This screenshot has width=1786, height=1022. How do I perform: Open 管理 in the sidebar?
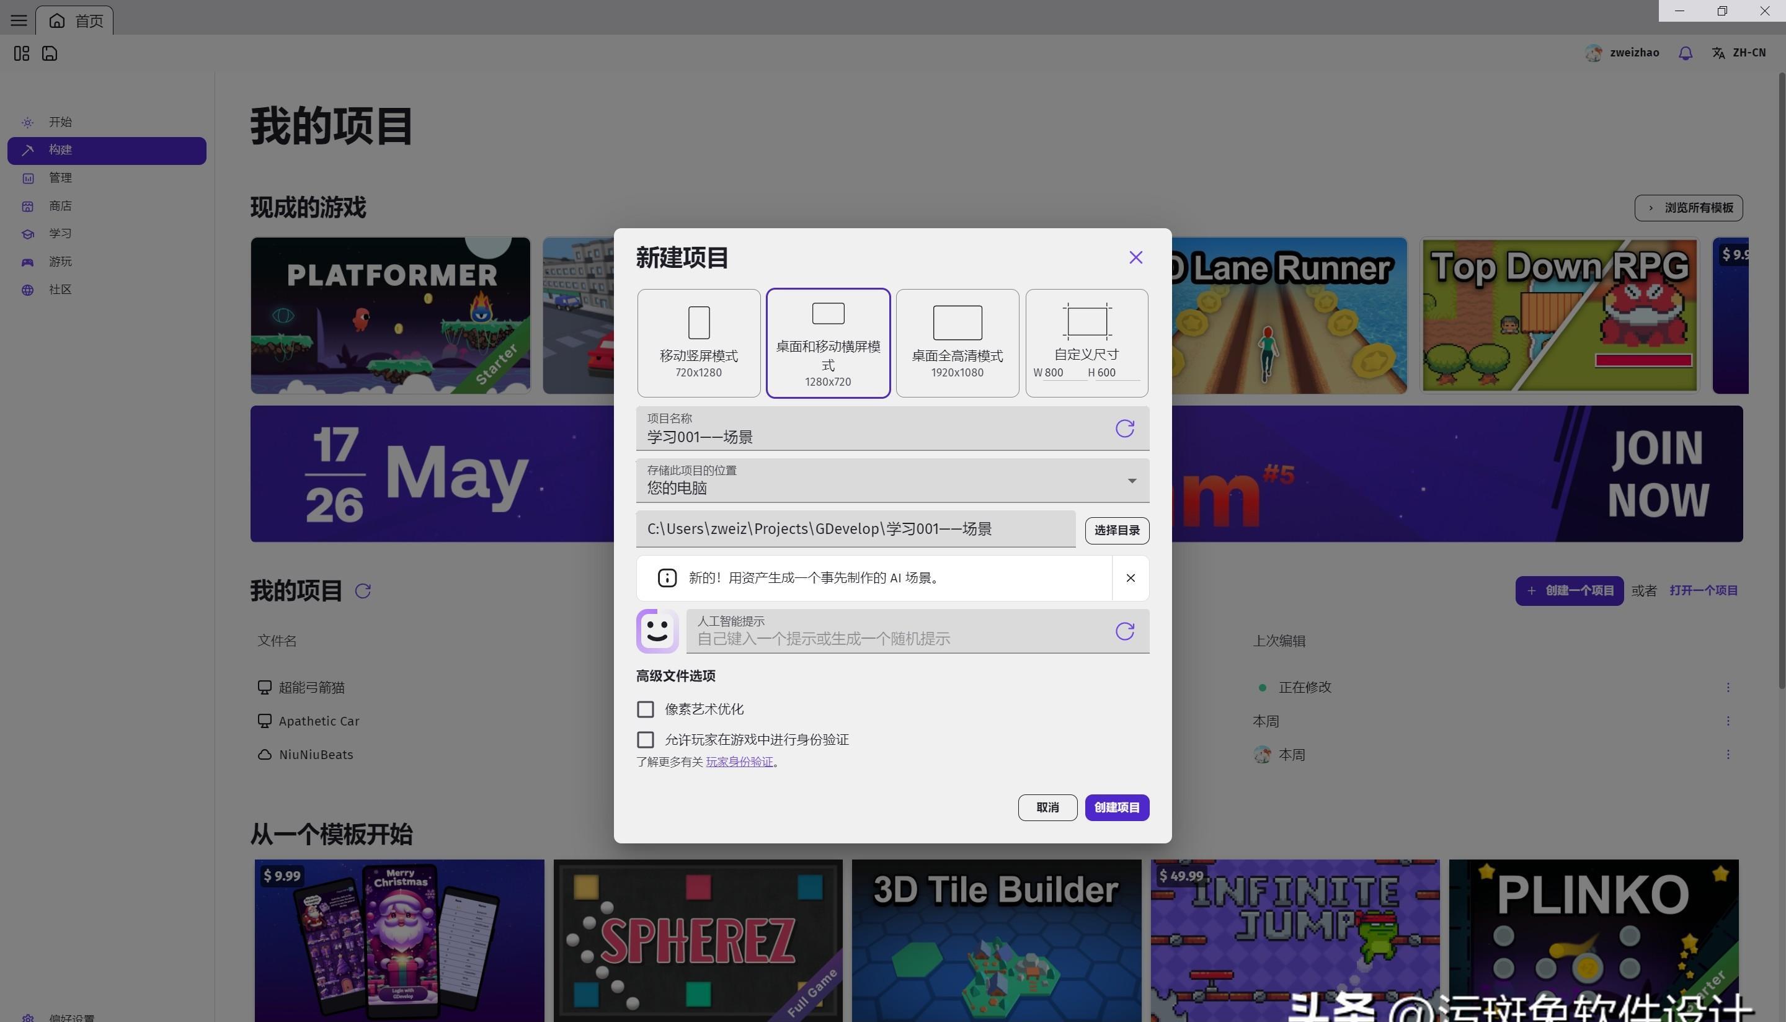click(x=107, y=178)
